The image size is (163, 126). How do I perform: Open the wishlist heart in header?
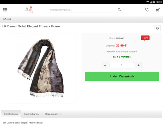[x=147, y=10]
